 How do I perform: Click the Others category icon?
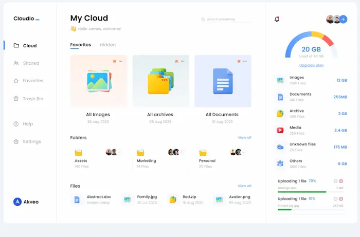[280, 163]
